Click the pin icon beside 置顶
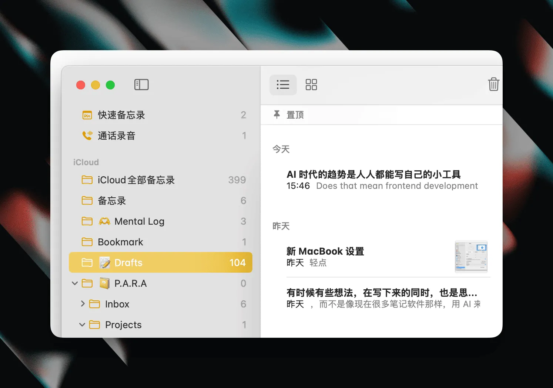Screen dimensions: 553x388 (276, 115)
